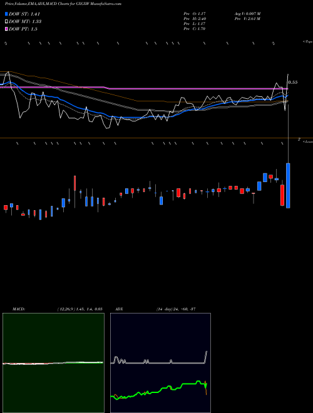
Task: Click the chart title mentioning MunafaSutra.com
Action: 63,4
